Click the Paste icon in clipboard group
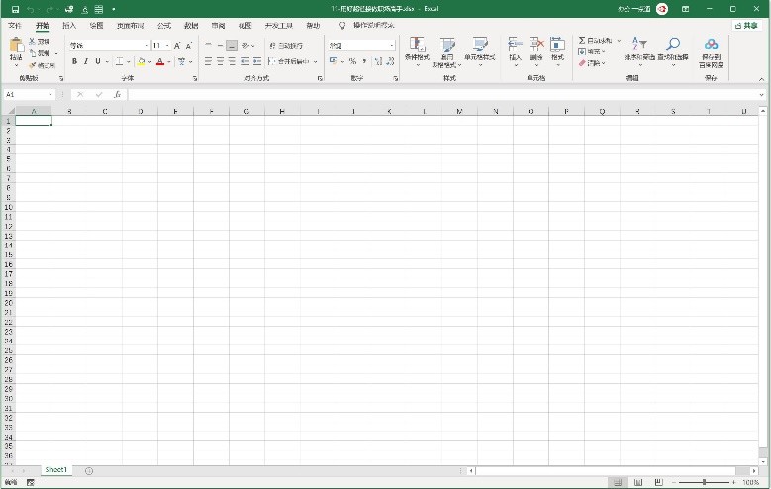Viewport: 771px width, 489px height. pyautogui.click(x=16, y=47)
